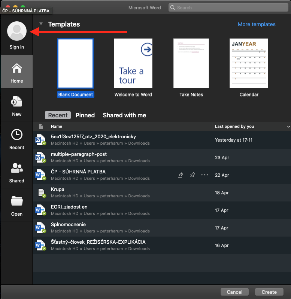Open the Home sidebar section
The height and width of the screenshot is (299, 291).
(x=17, y=73)
